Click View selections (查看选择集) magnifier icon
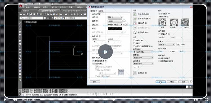 click(135, 32)
